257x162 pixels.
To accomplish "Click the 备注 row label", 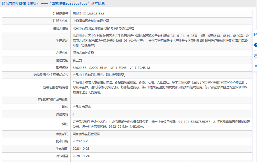I will point(65,124).
